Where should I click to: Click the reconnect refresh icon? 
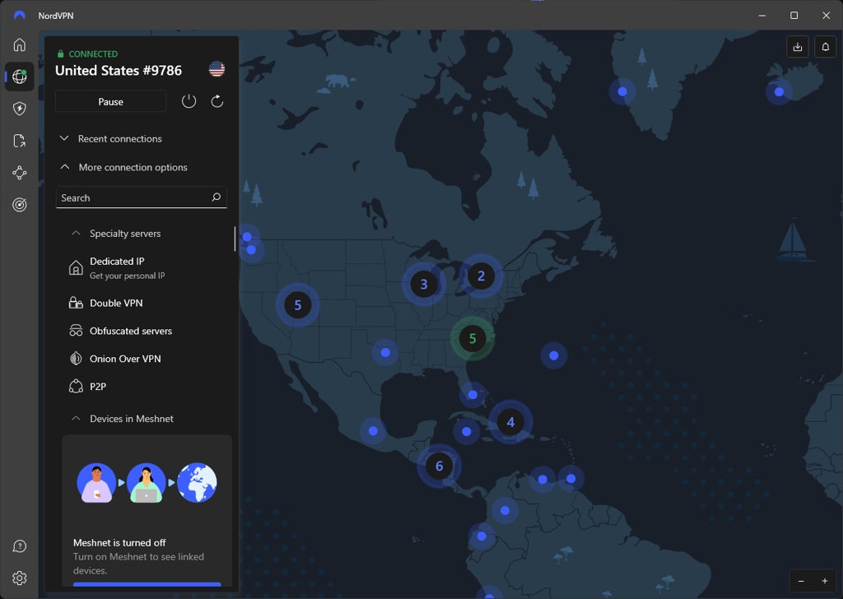[x=217, y=101]
